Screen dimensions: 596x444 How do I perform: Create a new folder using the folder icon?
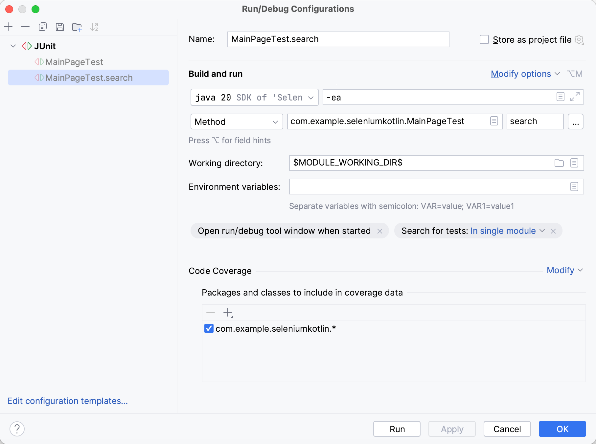(77, 27)
